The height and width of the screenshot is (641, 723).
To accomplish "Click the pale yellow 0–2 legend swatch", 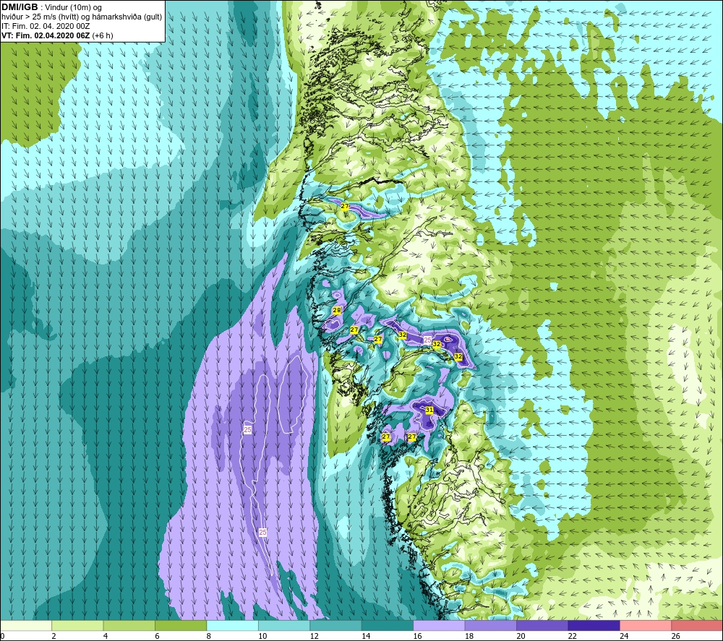I will 26,625.
